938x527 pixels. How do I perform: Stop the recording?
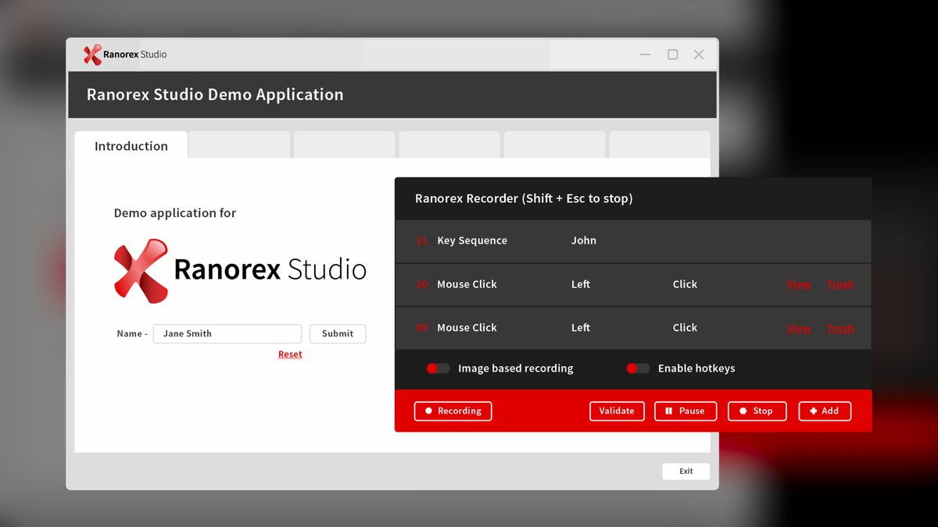coord(757,411)
